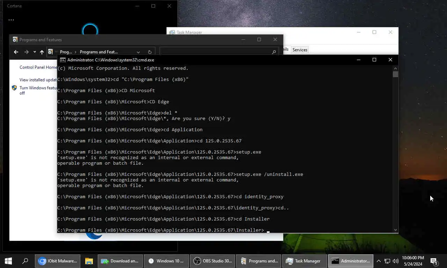The image size is (447, 268).
Task: Go up one level in Programs and Features
Action: (x=42, y=52)
